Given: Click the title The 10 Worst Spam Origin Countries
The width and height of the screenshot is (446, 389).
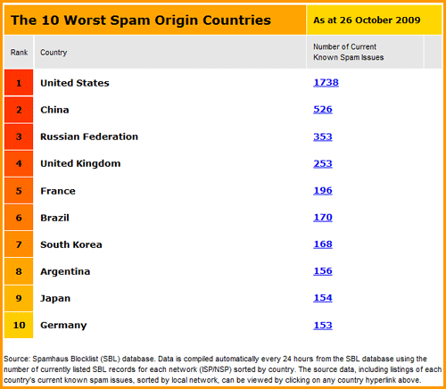Looking at the screenshot, I should [x=141, y=21].
